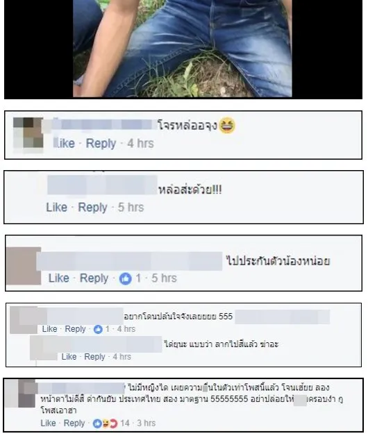Like the third comment with one reaction
368x436 pixels.
(59, 278)
